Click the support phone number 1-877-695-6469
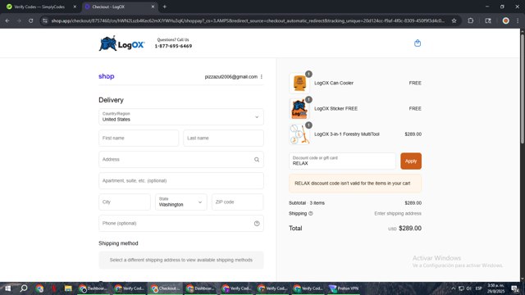Image resolution: width=525 pixels, height=295 pixels. 173,46
